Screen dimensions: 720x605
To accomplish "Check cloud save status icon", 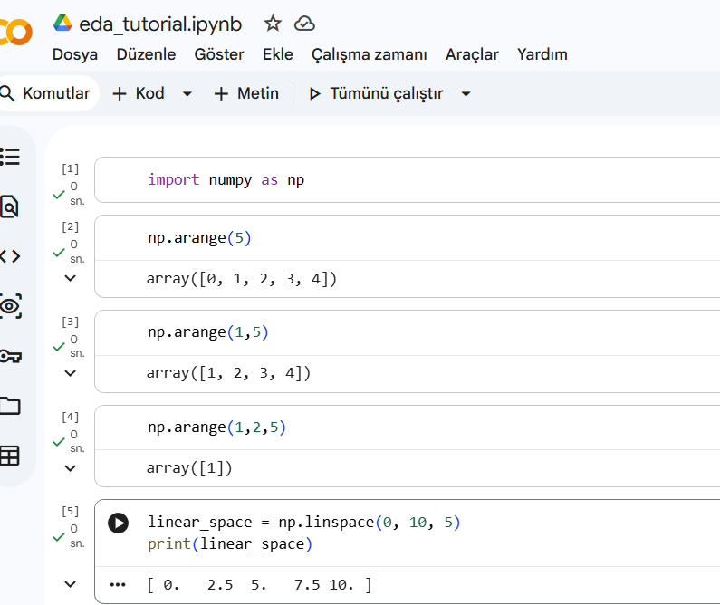I will coord(304,24).
